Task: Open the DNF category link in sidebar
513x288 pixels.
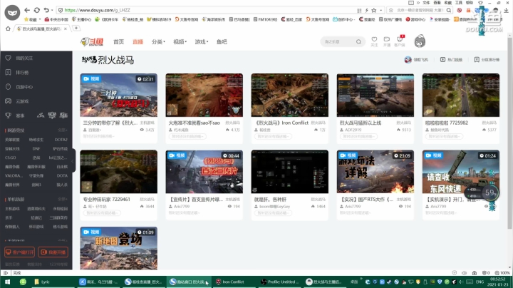Action: click(x=36, y=148)
